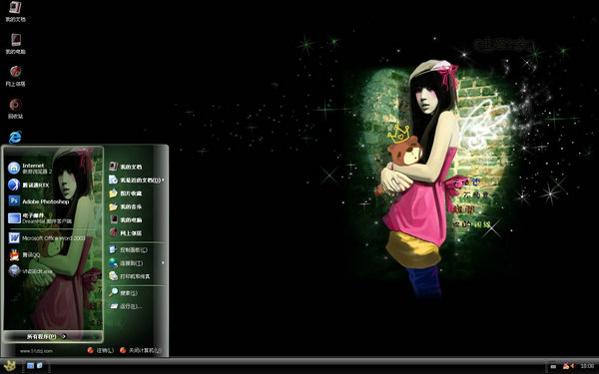Launch Microsoft Office Word 2003

coord(47,238)
